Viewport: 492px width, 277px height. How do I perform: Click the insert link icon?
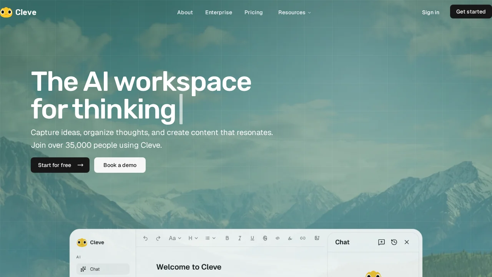pos(303,238)
